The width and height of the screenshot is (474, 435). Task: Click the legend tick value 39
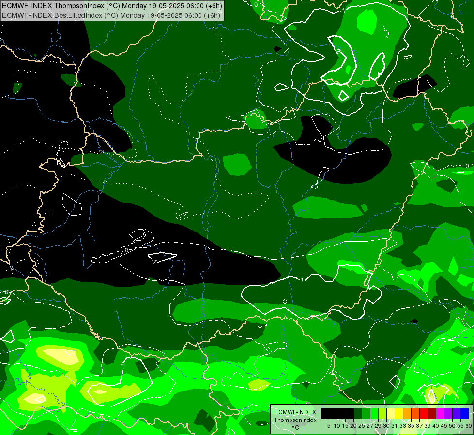coord(428,426)
